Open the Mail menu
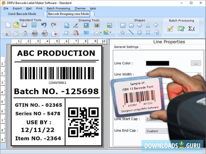Screen dimensions: 206x154 tap(29, 8)
